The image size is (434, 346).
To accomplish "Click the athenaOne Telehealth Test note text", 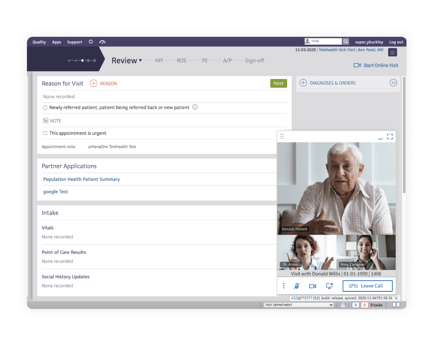I will pos(112,147).
